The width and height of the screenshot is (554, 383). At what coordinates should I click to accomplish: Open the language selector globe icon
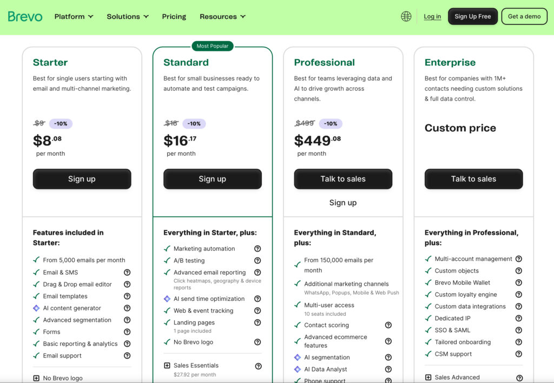(x=406, y=16)
